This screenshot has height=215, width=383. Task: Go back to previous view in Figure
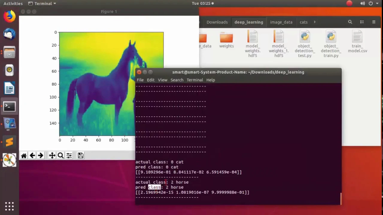coord(32,155)
